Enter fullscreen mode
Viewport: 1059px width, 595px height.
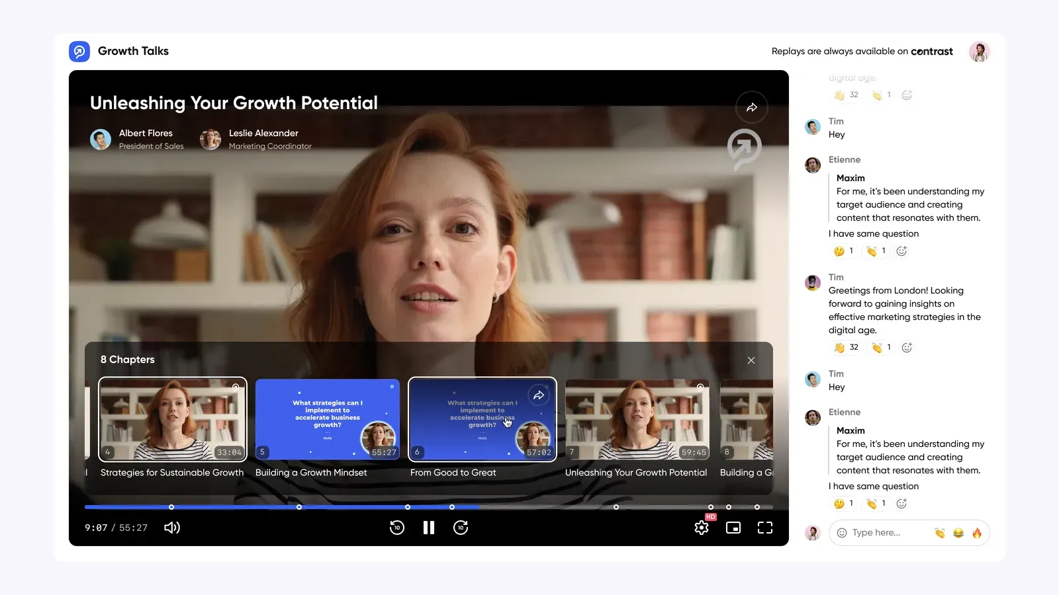coord(764,528)
